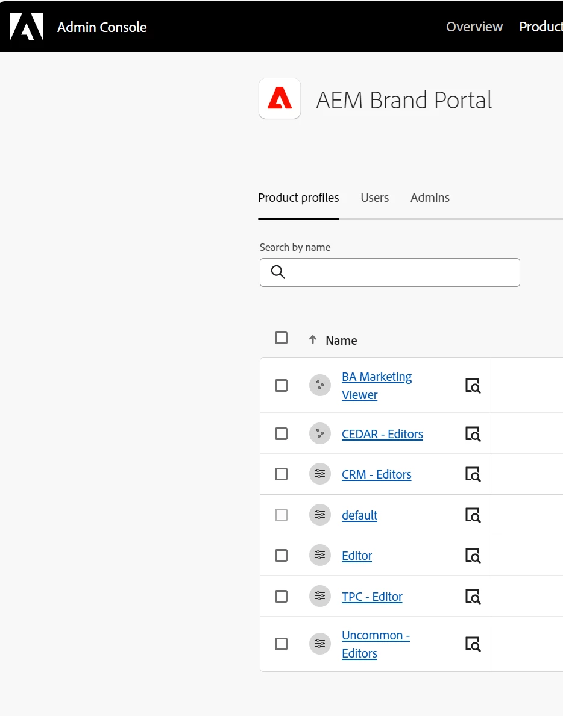Click profile settings icon for Uncommon - Editors
Screen dimensions: 563x716
(x=320, y=644)
